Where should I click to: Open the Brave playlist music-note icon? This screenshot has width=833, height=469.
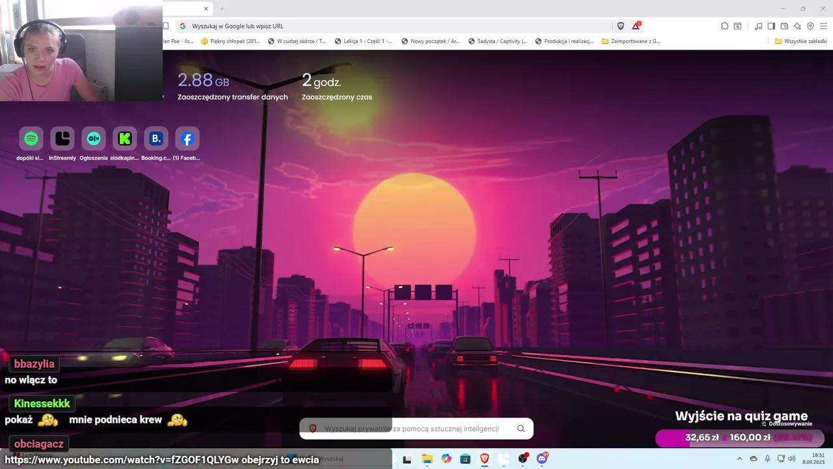point(758,26)
